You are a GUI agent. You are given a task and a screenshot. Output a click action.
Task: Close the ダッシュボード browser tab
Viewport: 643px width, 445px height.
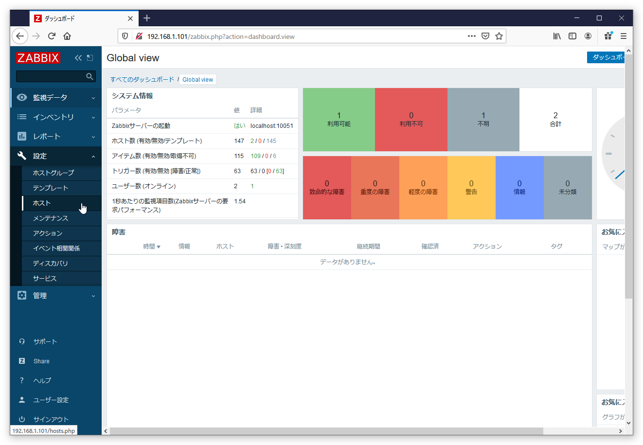pyautogui.click(x=130, y=18)
